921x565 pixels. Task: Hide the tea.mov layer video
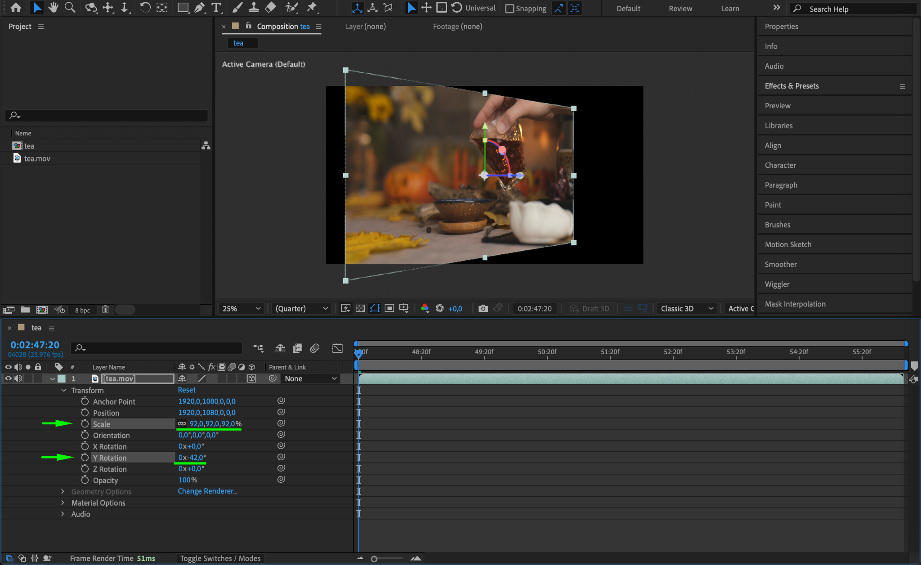8,378
